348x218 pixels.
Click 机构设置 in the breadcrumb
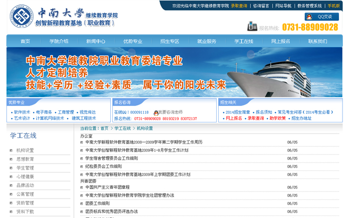pyautogui.click(x=145, y=128)
